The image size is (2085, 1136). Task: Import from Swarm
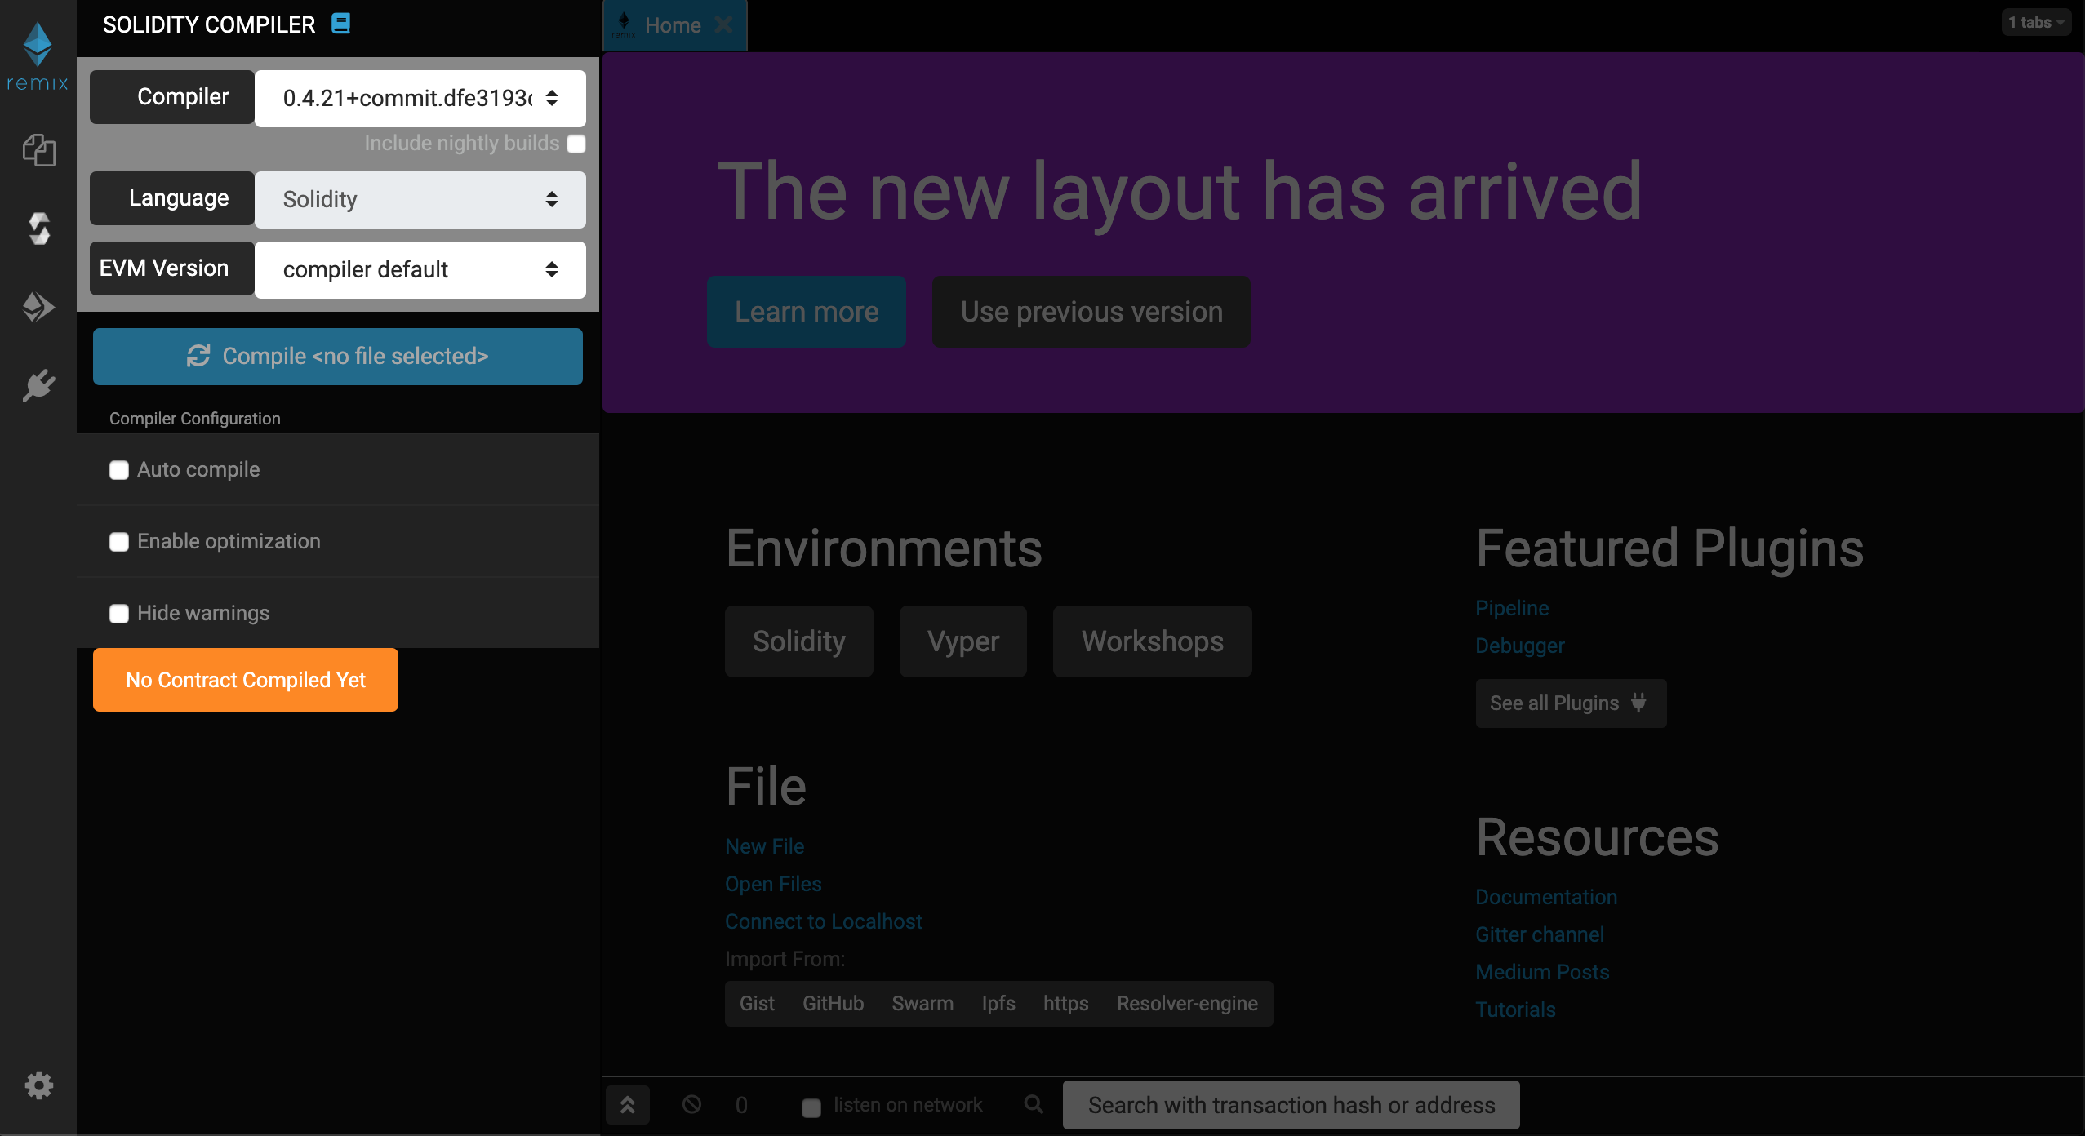(x=922, y=1004)
